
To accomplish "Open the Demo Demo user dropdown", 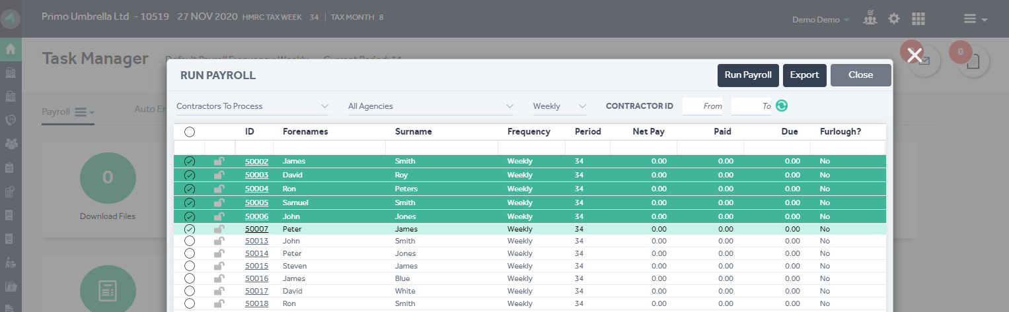I will [821, 20].
